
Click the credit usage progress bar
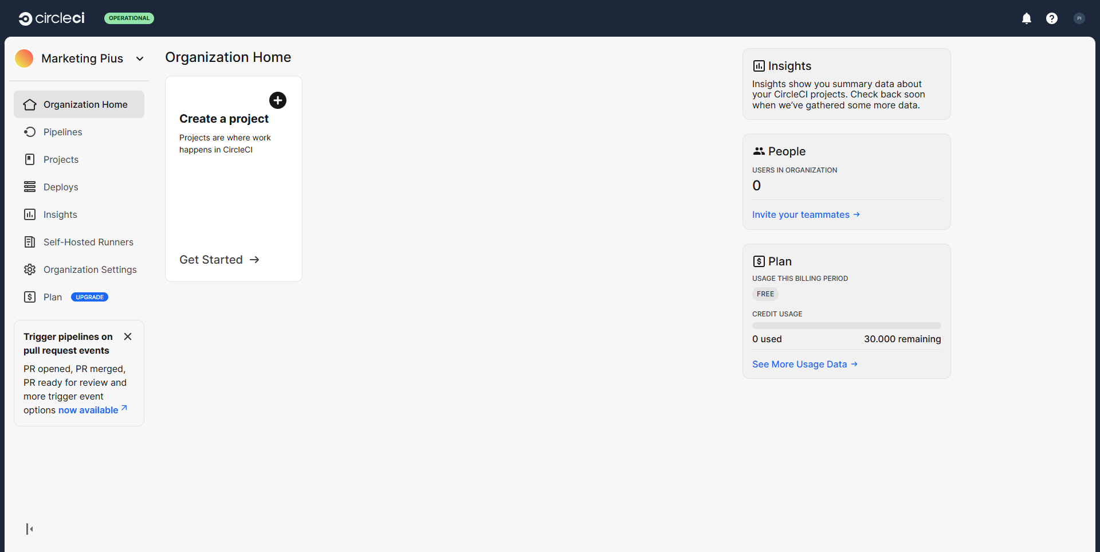[x=846, y=326]
